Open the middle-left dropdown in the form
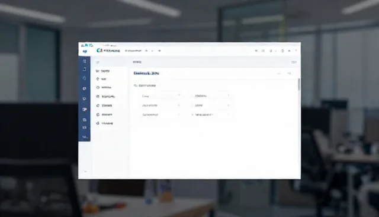The height and width of the screenshot is (217, 379). (x=161, y=106)
